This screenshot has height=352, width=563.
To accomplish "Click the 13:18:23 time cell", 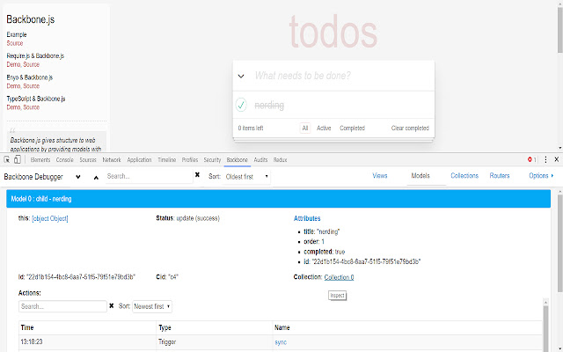I will pos(32,342).
